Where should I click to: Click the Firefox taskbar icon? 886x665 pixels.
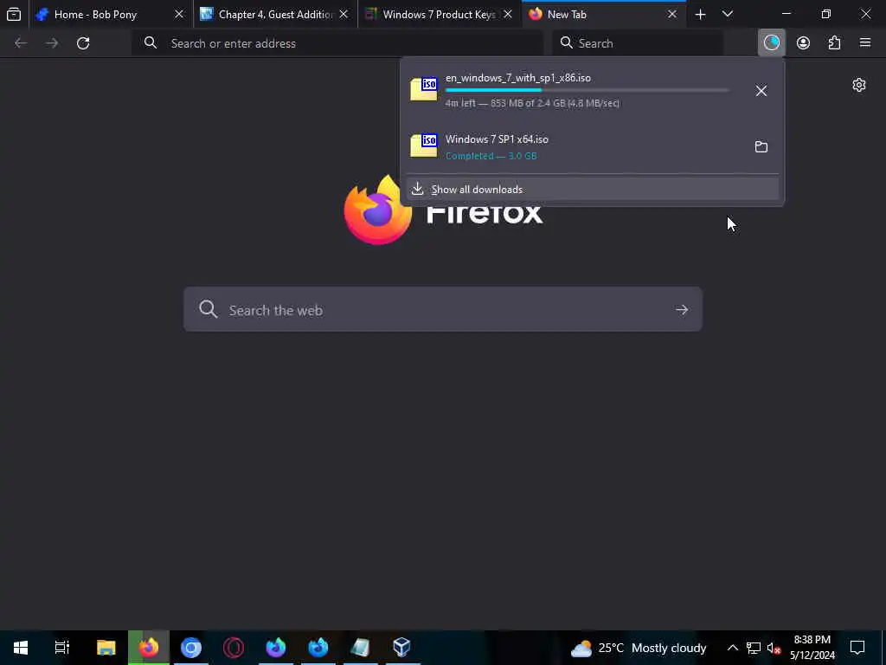(x=149, y=648)
